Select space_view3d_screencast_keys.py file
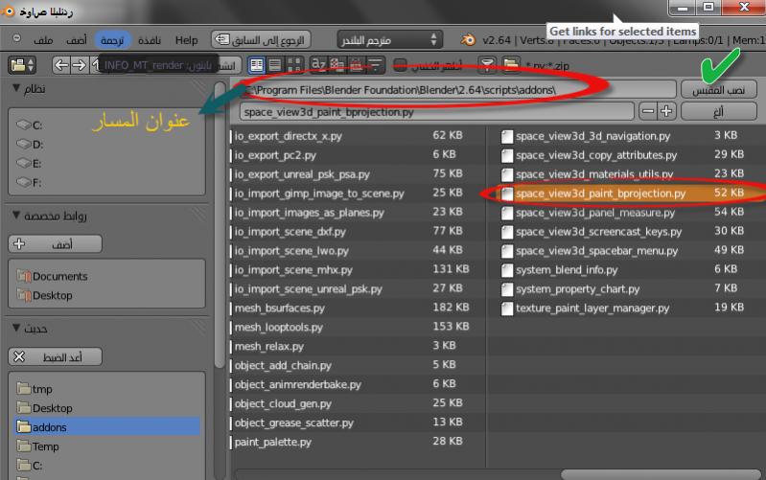This screenshot has height=480, width=766. [x=598, y=232]
